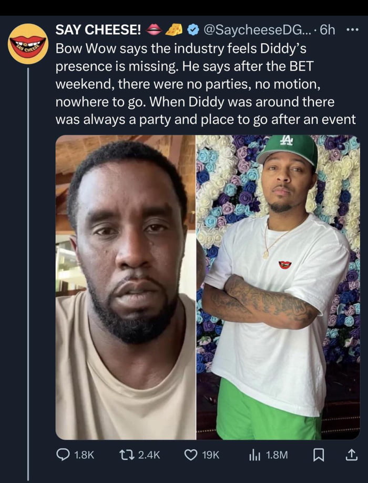Click the blue verified badge
368x483 pixels.
[193, 30]
